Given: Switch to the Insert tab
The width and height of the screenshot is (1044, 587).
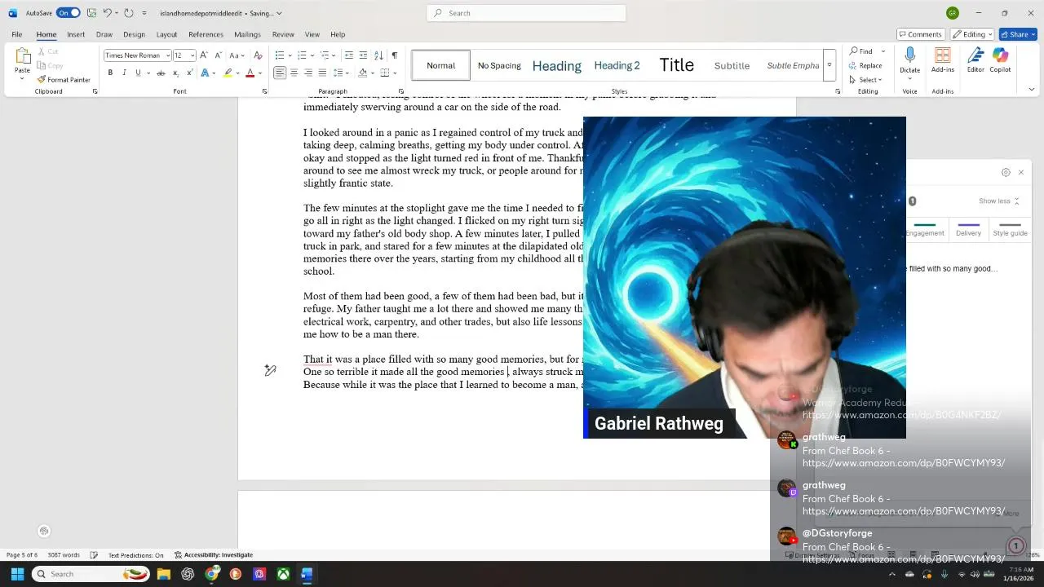Looking at the screenshot, I should (76, 34).
